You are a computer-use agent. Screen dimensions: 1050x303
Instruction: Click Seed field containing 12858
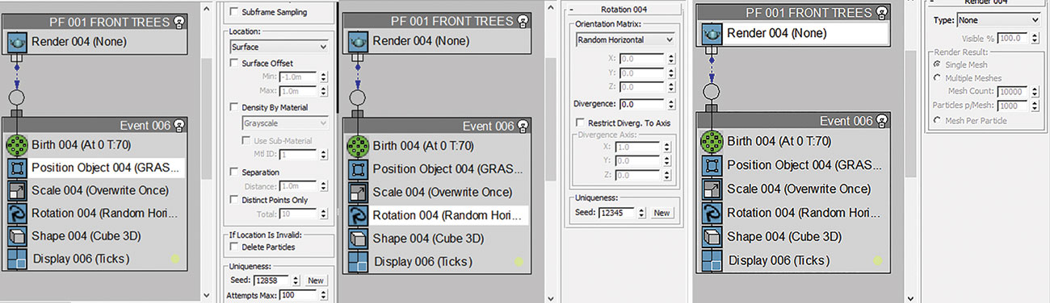(x=271, y=280)
